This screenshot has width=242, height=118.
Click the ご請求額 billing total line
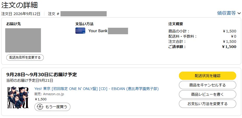point(202,47)
